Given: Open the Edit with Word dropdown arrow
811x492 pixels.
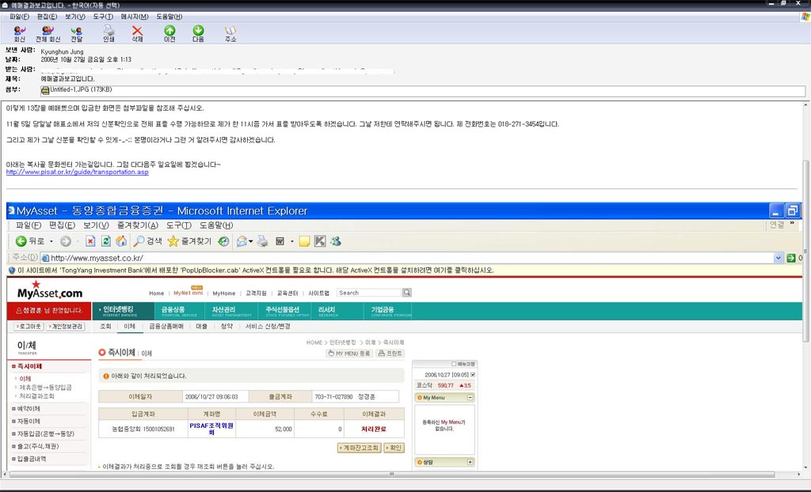Looking at the screenshot, I should (291, 241).
